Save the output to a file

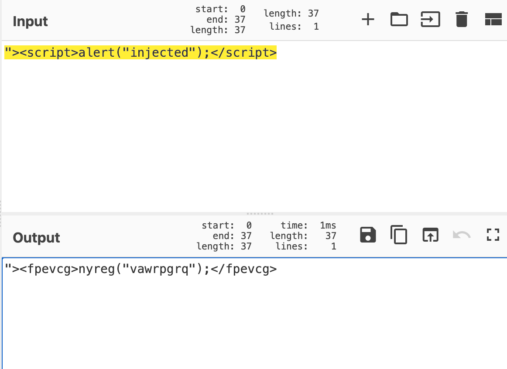pyautogui.click(x=368, y=235)
